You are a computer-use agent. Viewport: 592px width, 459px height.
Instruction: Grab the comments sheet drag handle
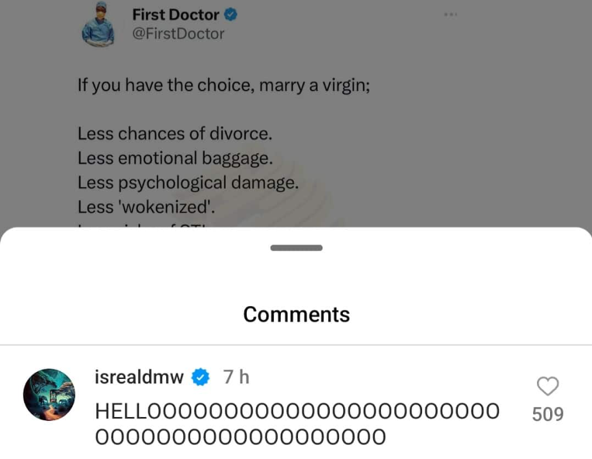point(296,248)
